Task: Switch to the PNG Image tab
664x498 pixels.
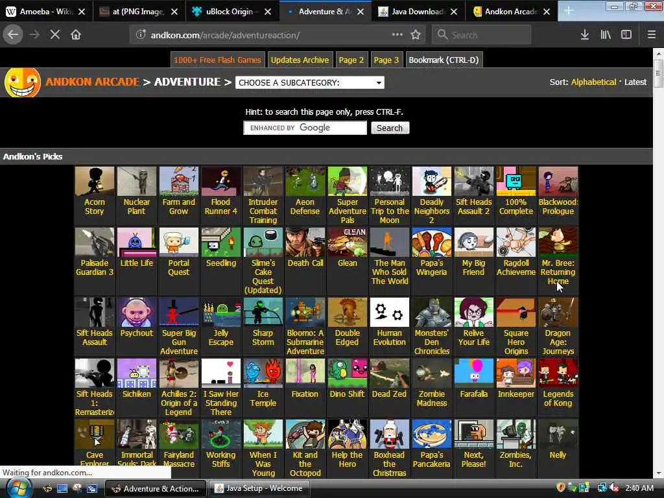Action: (137, 12)
